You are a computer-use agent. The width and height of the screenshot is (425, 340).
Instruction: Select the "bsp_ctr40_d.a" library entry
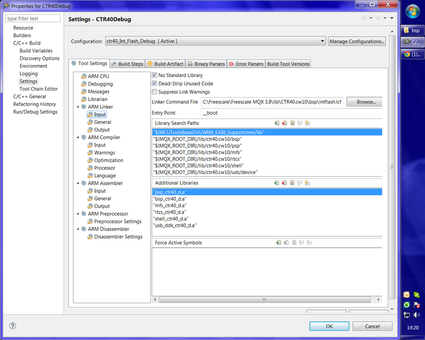tap(170, 199)
